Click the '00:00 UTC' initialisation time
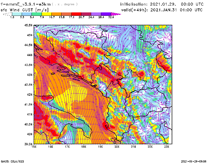This screenshot has width=212, height=163. [192, 4]
